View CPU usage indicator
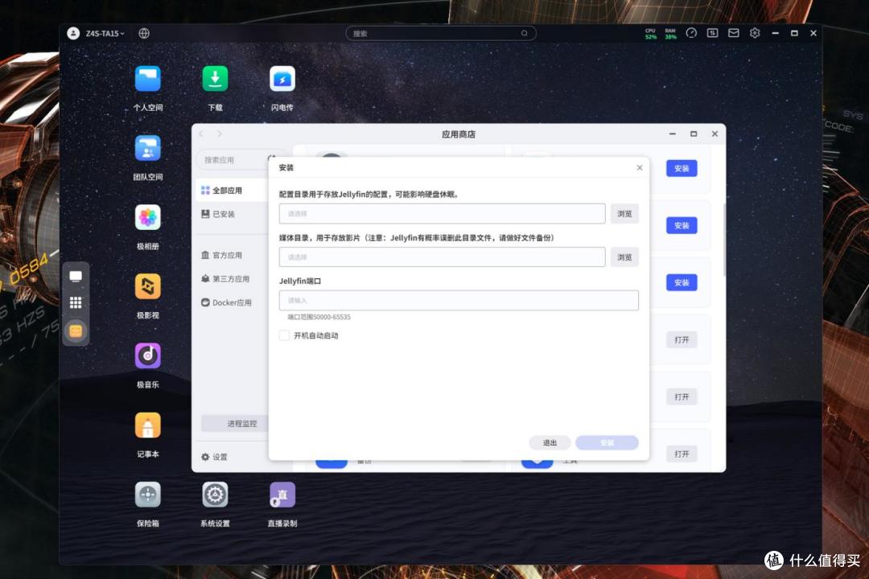The height and width of the screenshot is (579, 869). coord(651,34)
